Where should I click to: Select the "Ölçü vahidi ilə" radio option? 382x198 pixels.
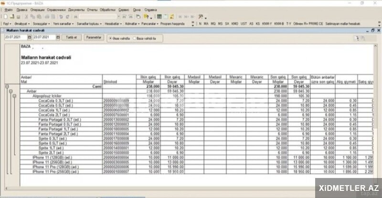tap(111, 37)
